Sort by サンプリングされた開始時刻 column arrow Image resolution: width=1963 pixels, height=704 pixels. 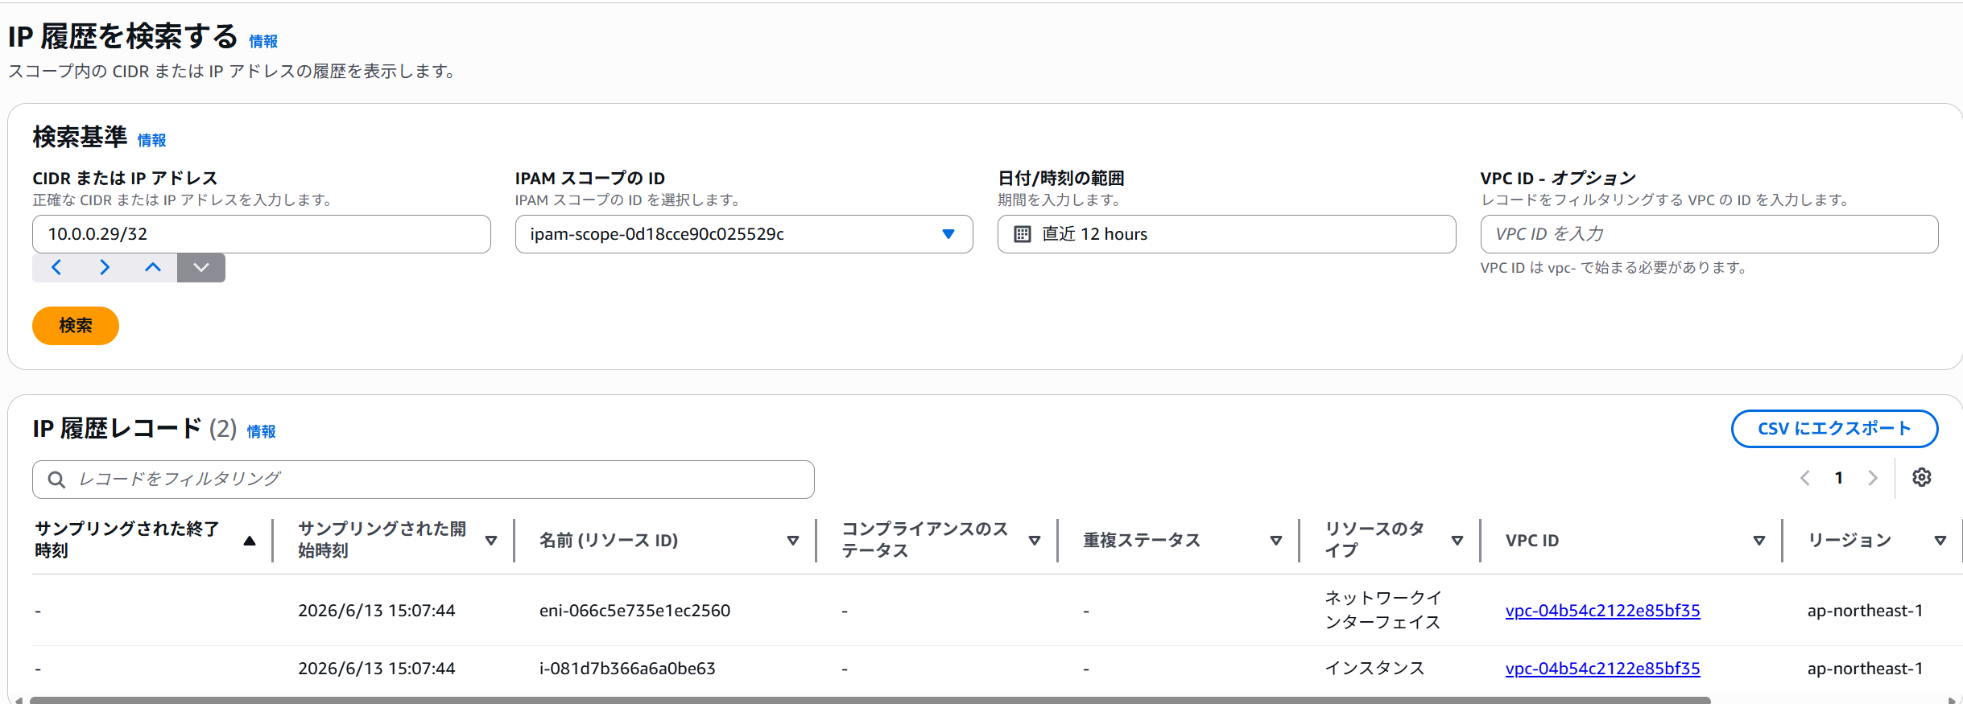491,541
